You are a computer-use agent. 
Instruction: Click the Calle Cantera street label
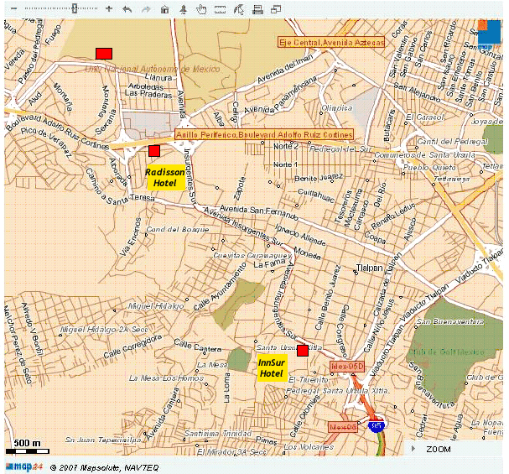point(197,345)
